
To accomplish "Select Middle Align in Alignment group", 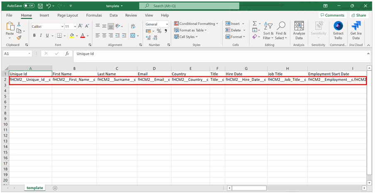I will click(104, 26).
